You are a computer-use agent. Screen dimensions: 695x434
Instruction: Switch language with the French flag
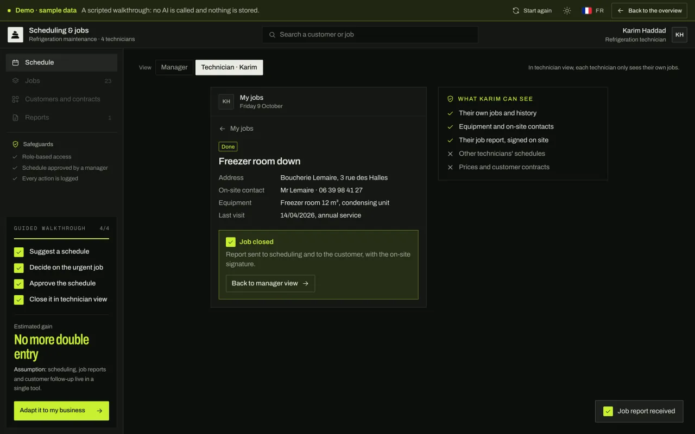point(587,10)
